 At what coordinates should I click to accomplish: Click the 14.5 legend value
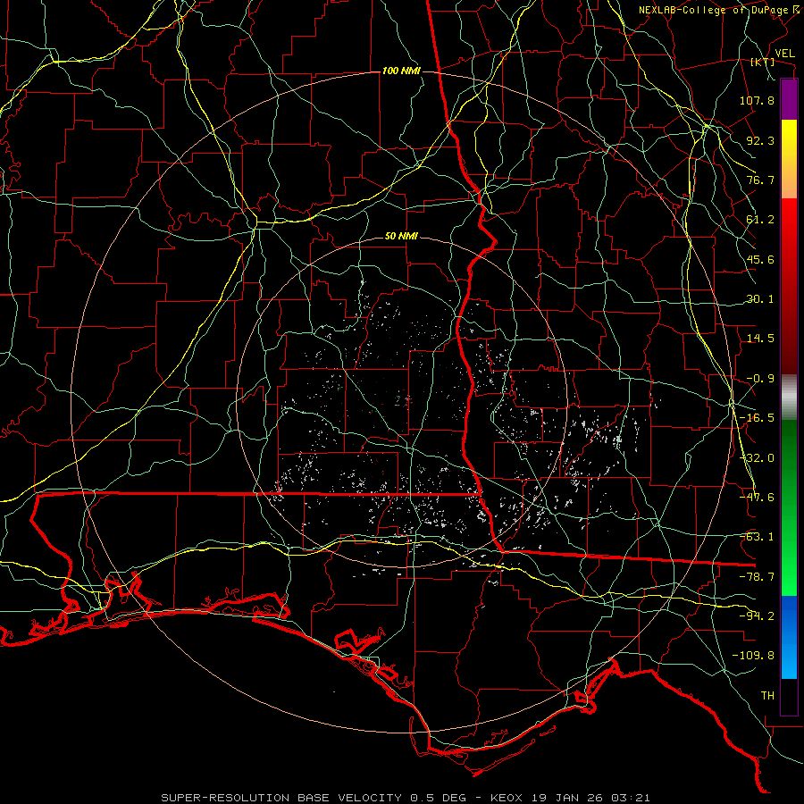(x=760, y=339)
